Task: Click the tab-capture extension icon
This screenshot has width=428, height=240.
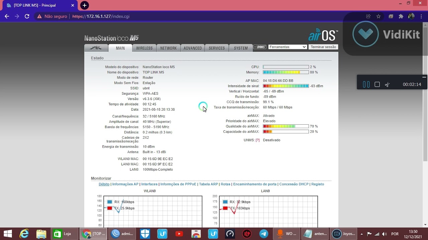Action: [x=391, y=16]
